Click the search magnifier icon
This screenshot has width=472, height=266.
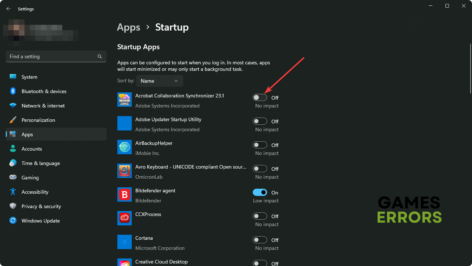pyautogui.click(x=100, y=57)
